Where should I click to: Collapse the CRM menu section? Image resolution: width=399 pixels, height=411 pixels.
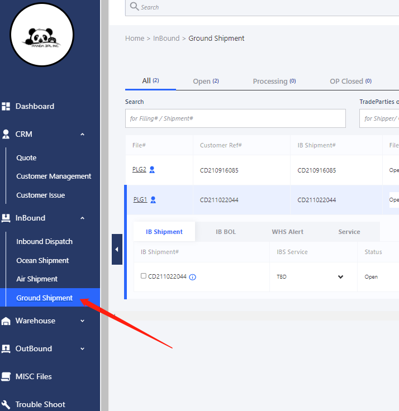[82, 134]
